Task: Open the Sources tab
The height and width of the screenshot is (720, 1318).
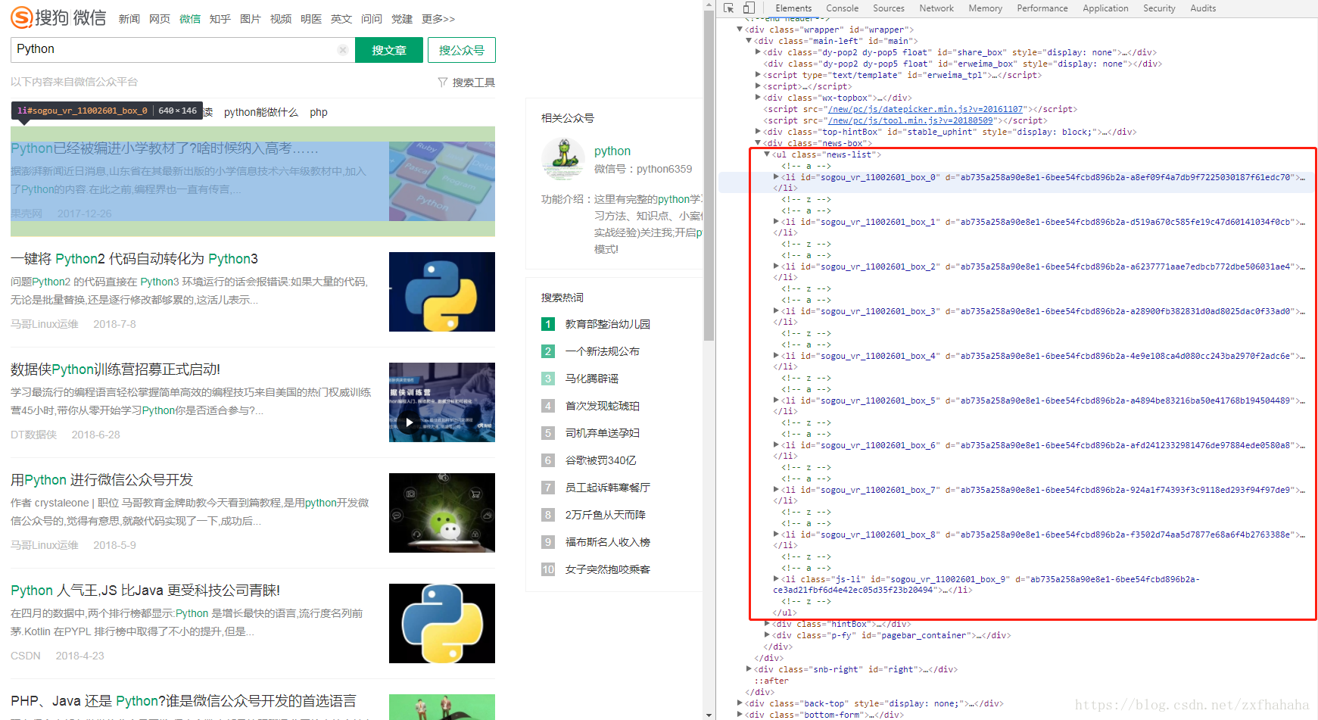Action: pos(889,8)
